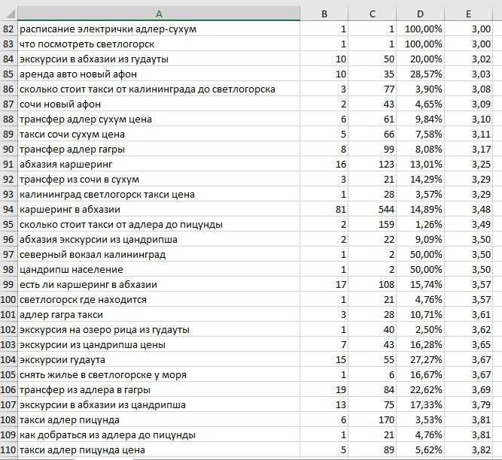Select cell 'есть ли каршеринг в абхазии'
Viewport: 502px width, 460px height.
pos(159,284)
